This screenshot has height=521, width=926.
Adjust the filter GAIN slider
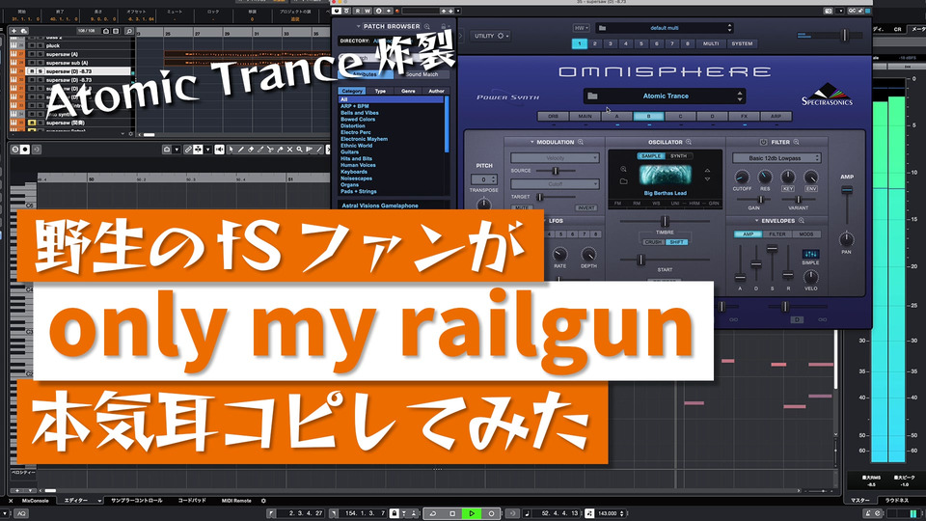[759, 200]
